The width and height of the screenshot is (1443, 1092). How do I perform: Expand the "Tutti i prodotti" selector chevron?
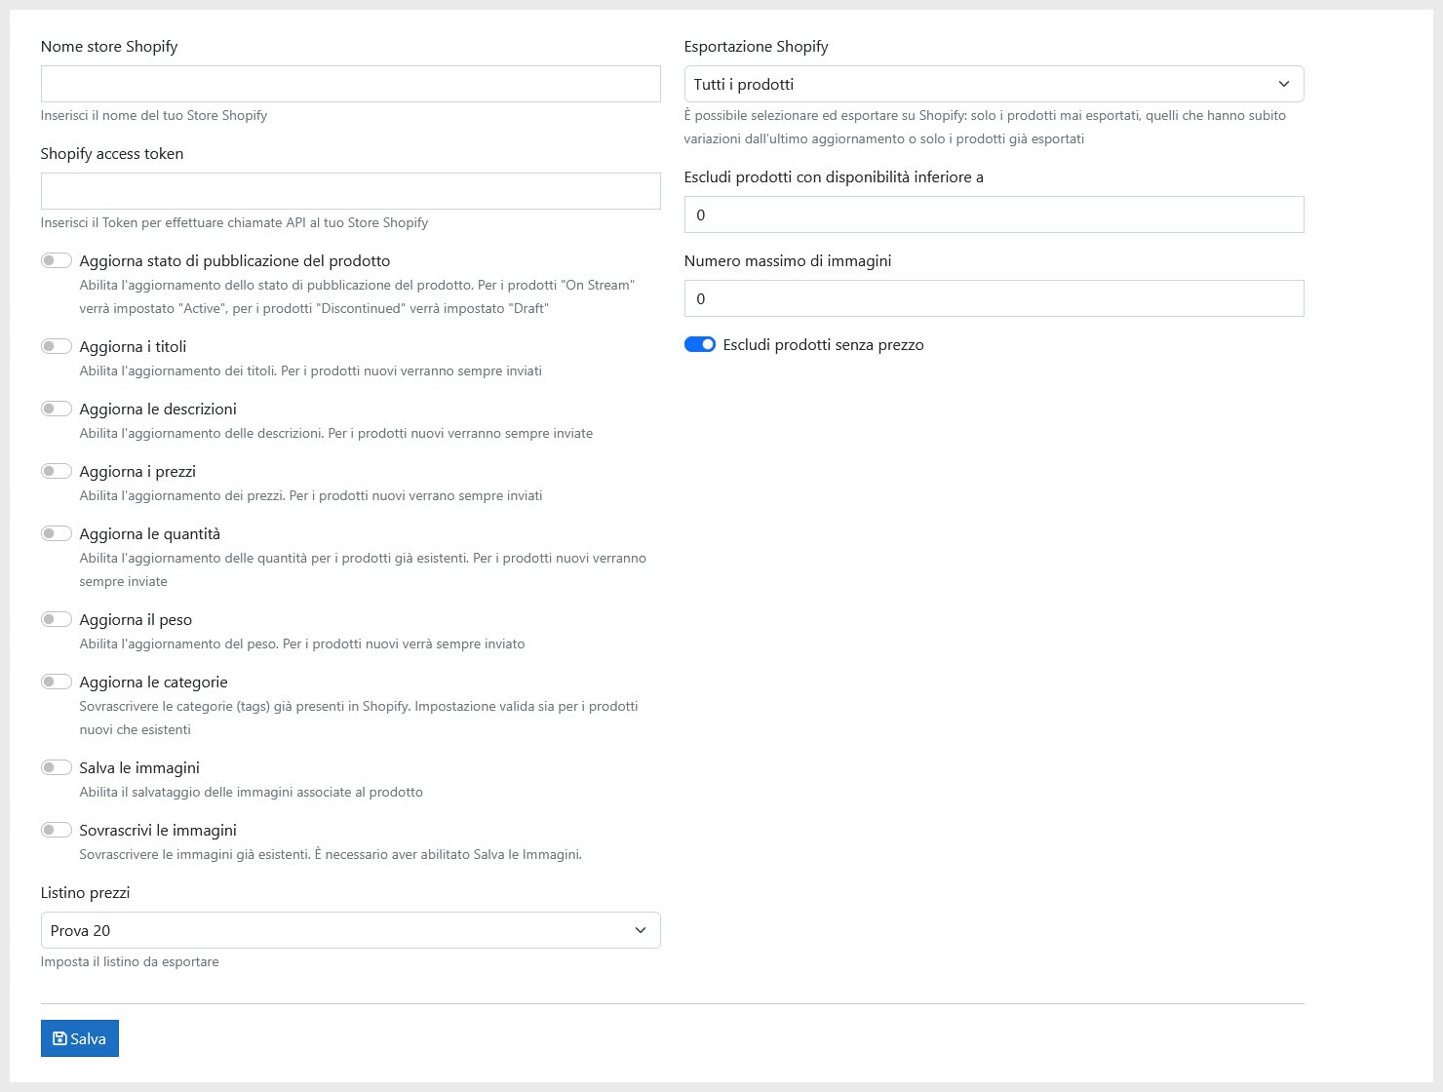(x=1284, y=84)
